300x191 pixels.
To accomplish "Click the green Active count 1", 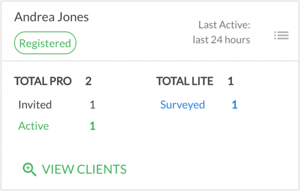I will point(92,126).
